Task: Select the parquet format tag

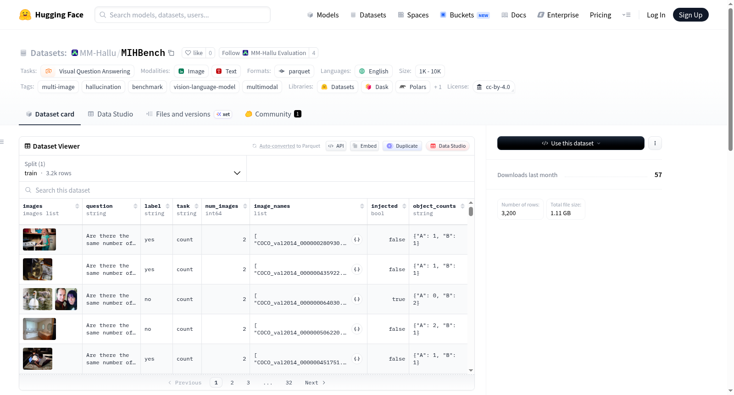Action: tap(294, 71)
